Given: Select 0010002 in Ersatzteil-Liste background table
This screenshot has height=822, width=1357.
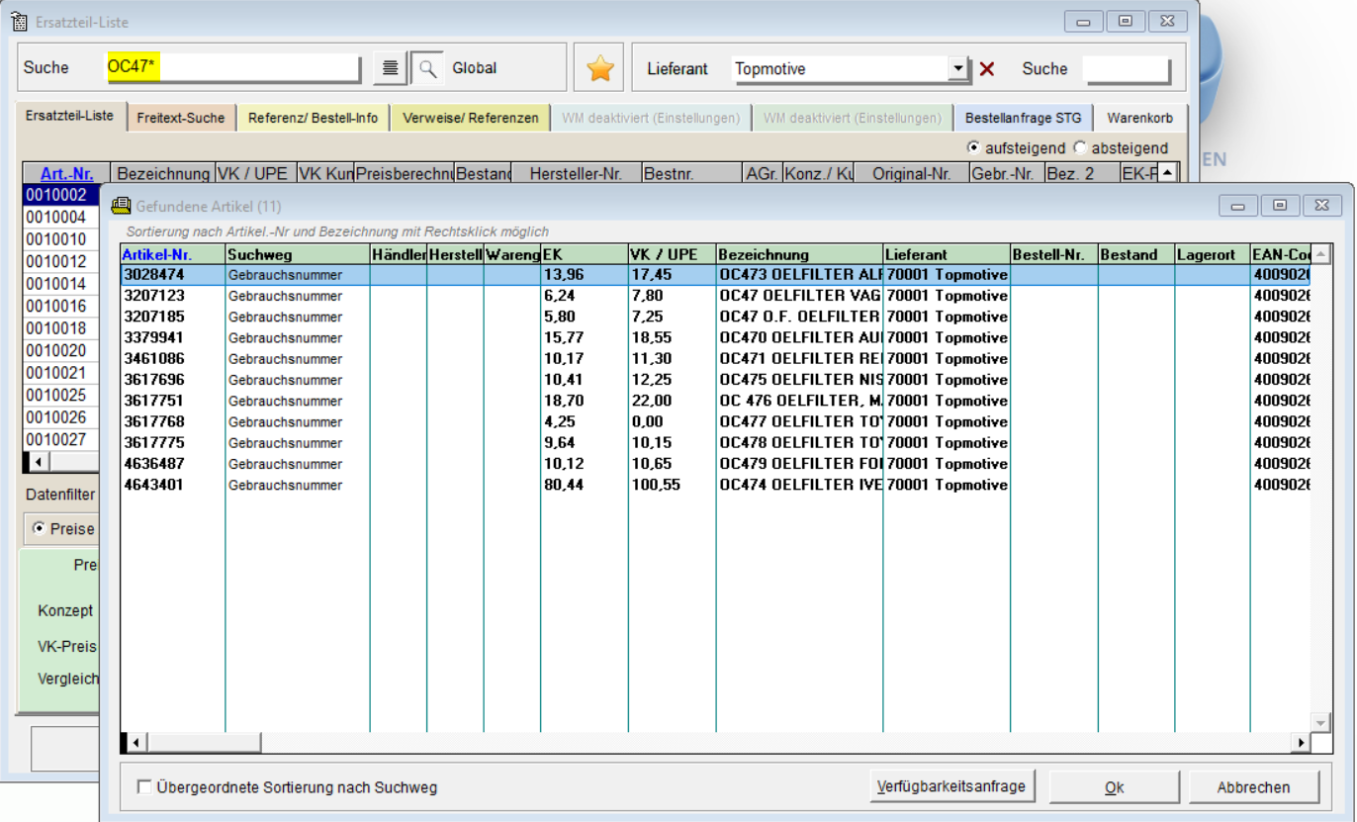Looking at the screenshot, I should [61, 194].
